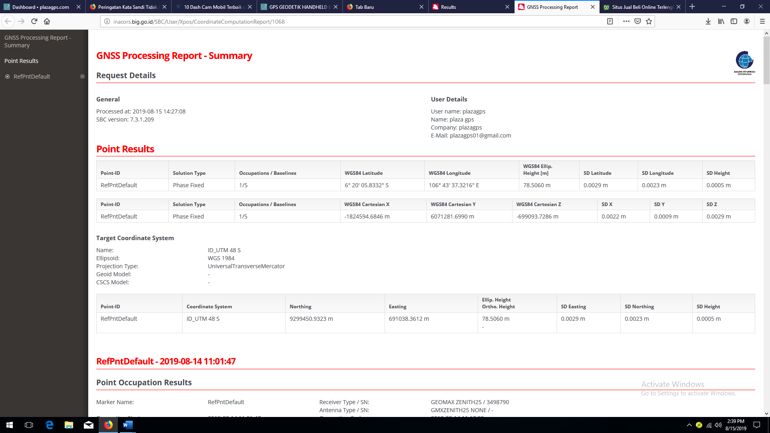Open Point Results link in sidebar
Image resolution: width=770 pixels, height=433 pixels.
click(x=21, y=61)
